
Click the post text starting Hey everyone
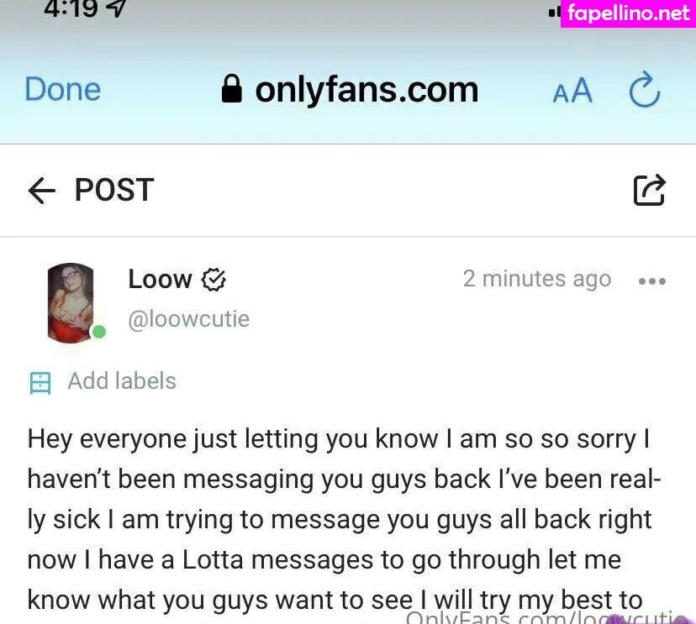344,519
